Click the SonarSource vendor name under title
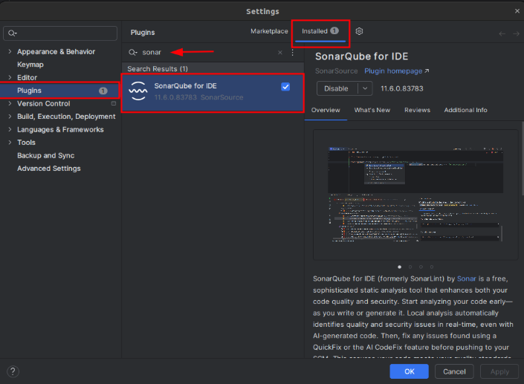 336,71
